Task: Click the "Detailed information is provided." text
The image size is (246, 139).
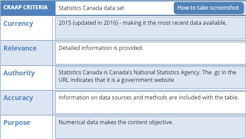Action: pos(101,48)
